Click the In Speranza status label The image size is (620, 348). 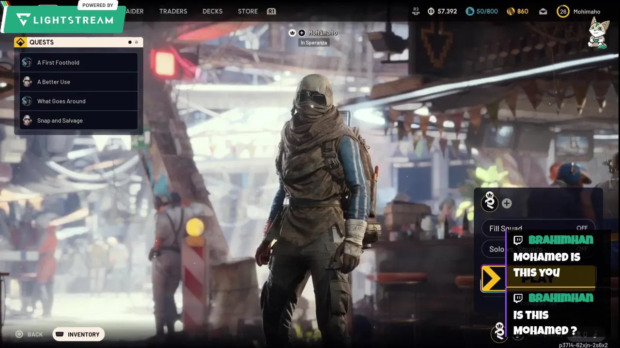[x=313, y=43]
